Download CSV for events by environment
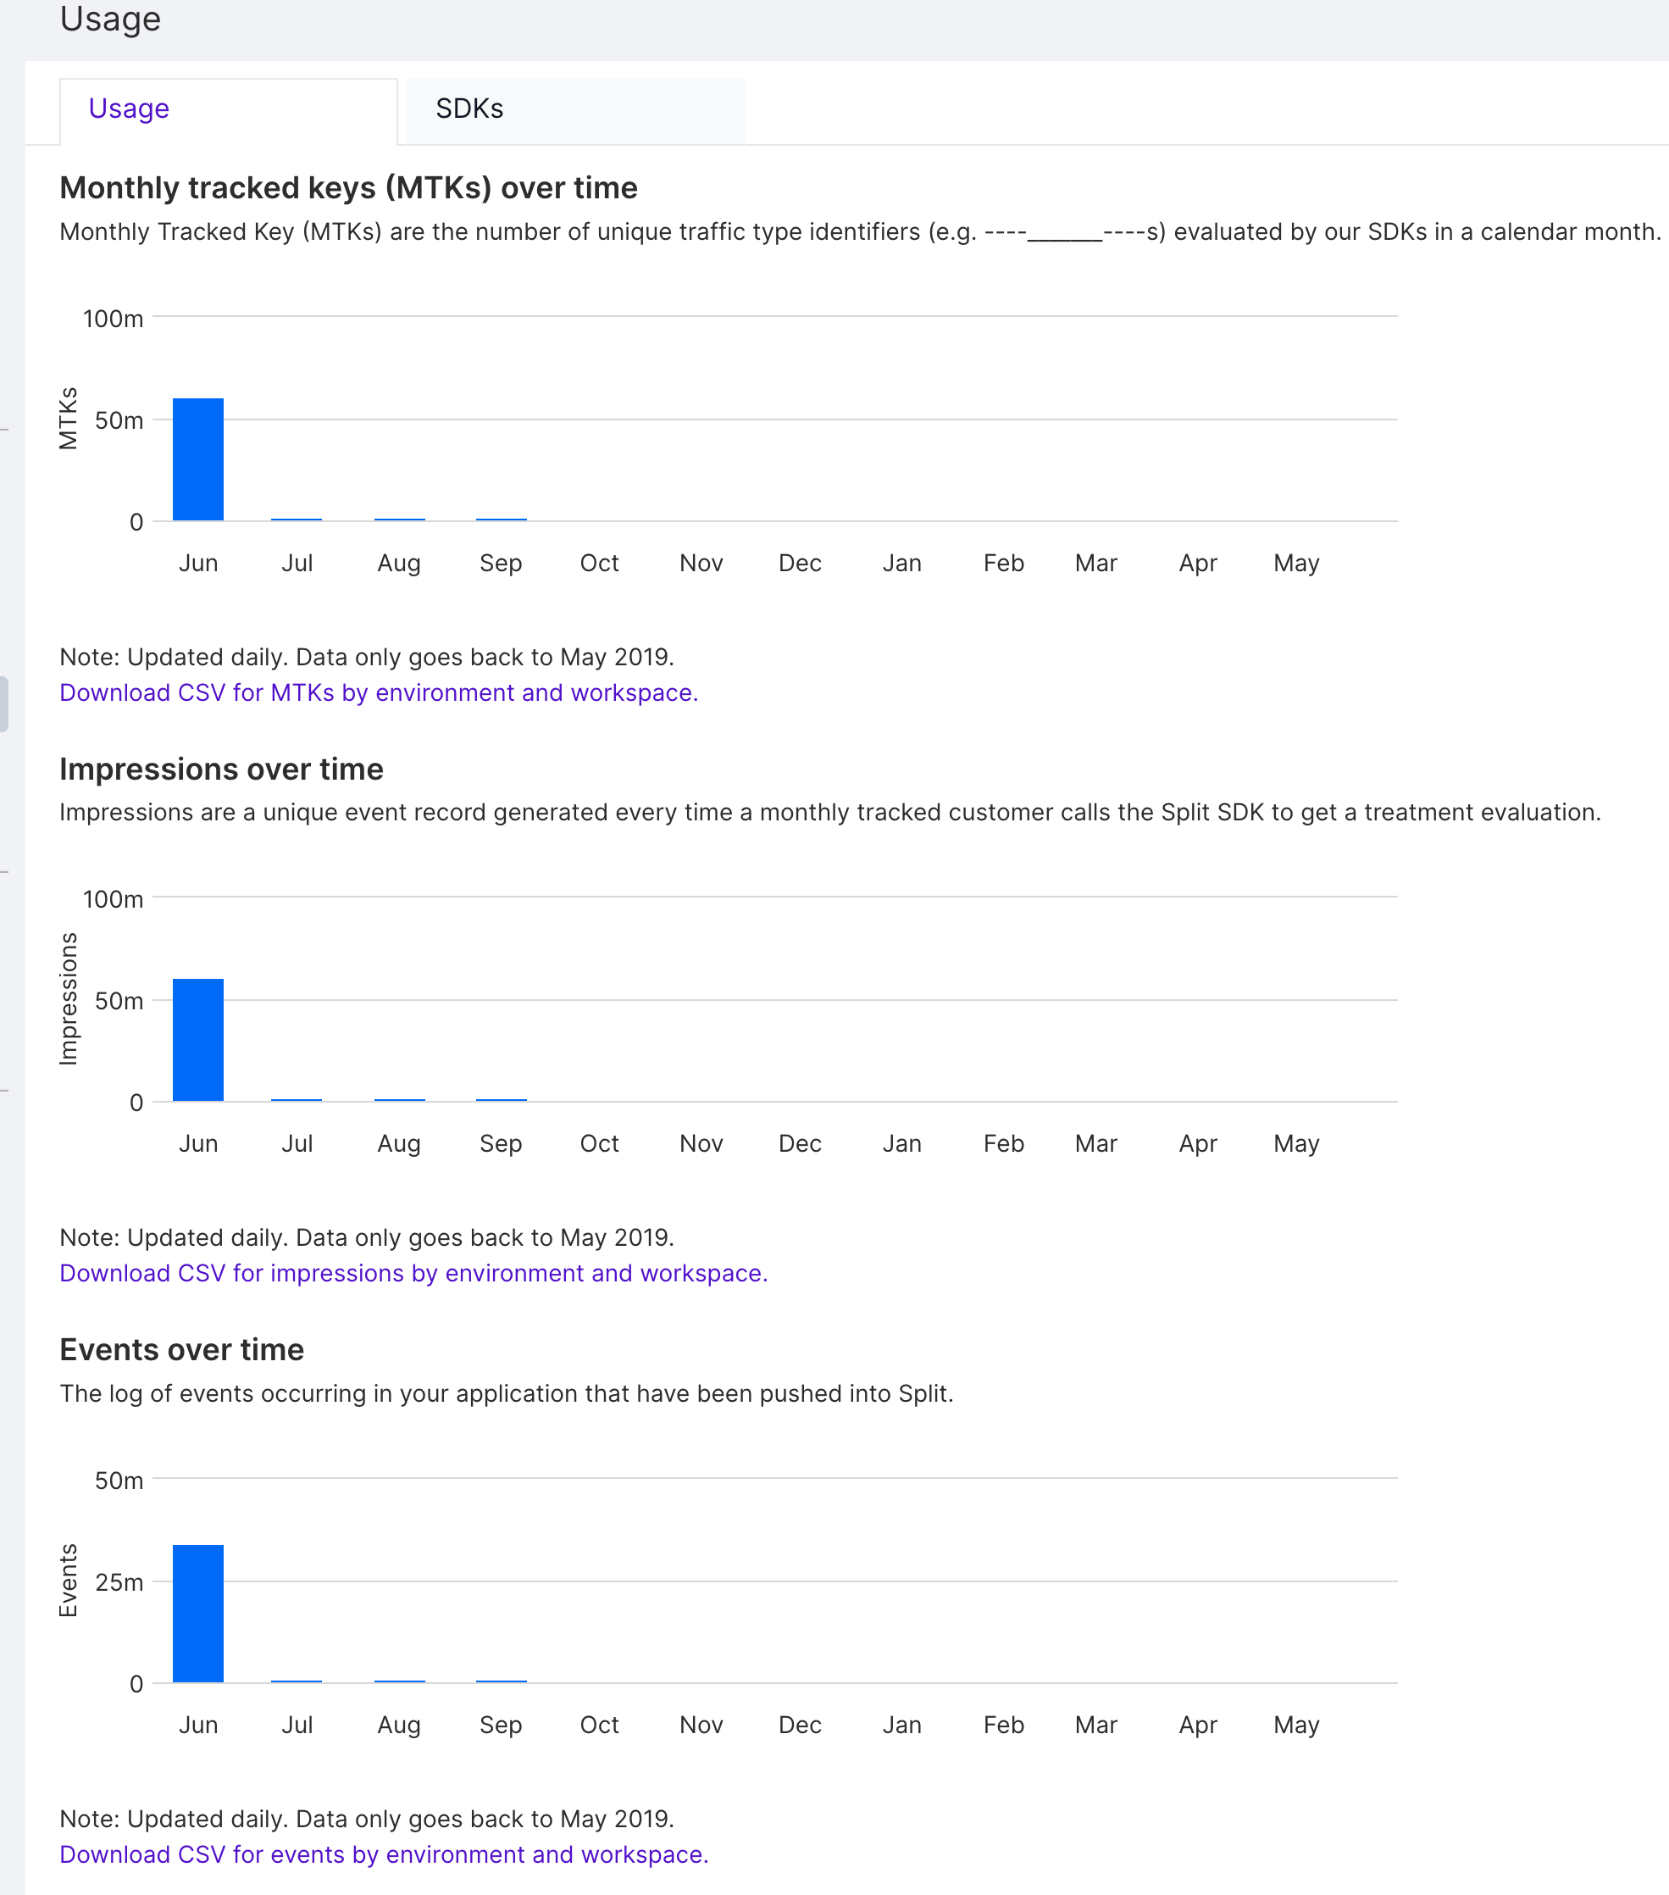Image resolution: width=1669 pixels, height=1895 pixels. [384, 1854]
